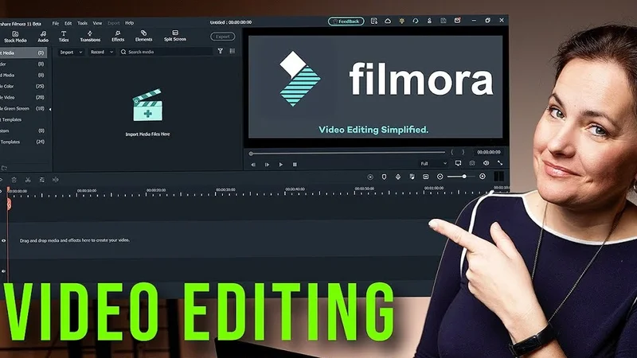Add a marker with the shield icon

tap(384, 177)
